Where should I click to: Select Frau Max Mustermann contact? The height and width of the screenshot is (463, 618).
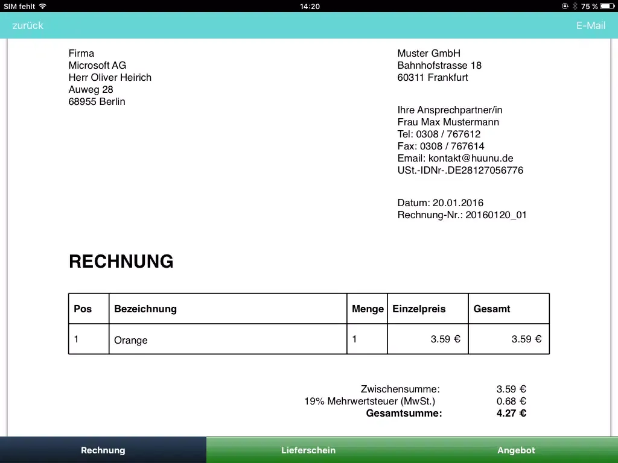tap(448, 122)
